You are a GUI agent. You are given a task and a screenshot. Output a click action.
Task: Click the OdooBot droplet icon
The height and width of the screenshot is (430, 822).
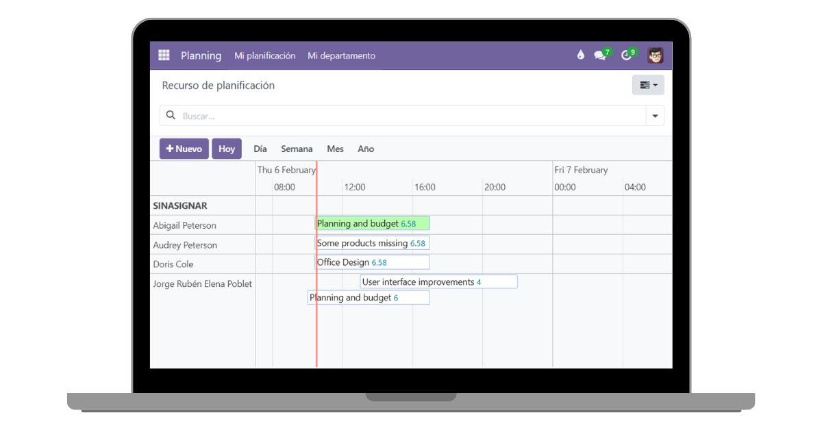(579, 55)
